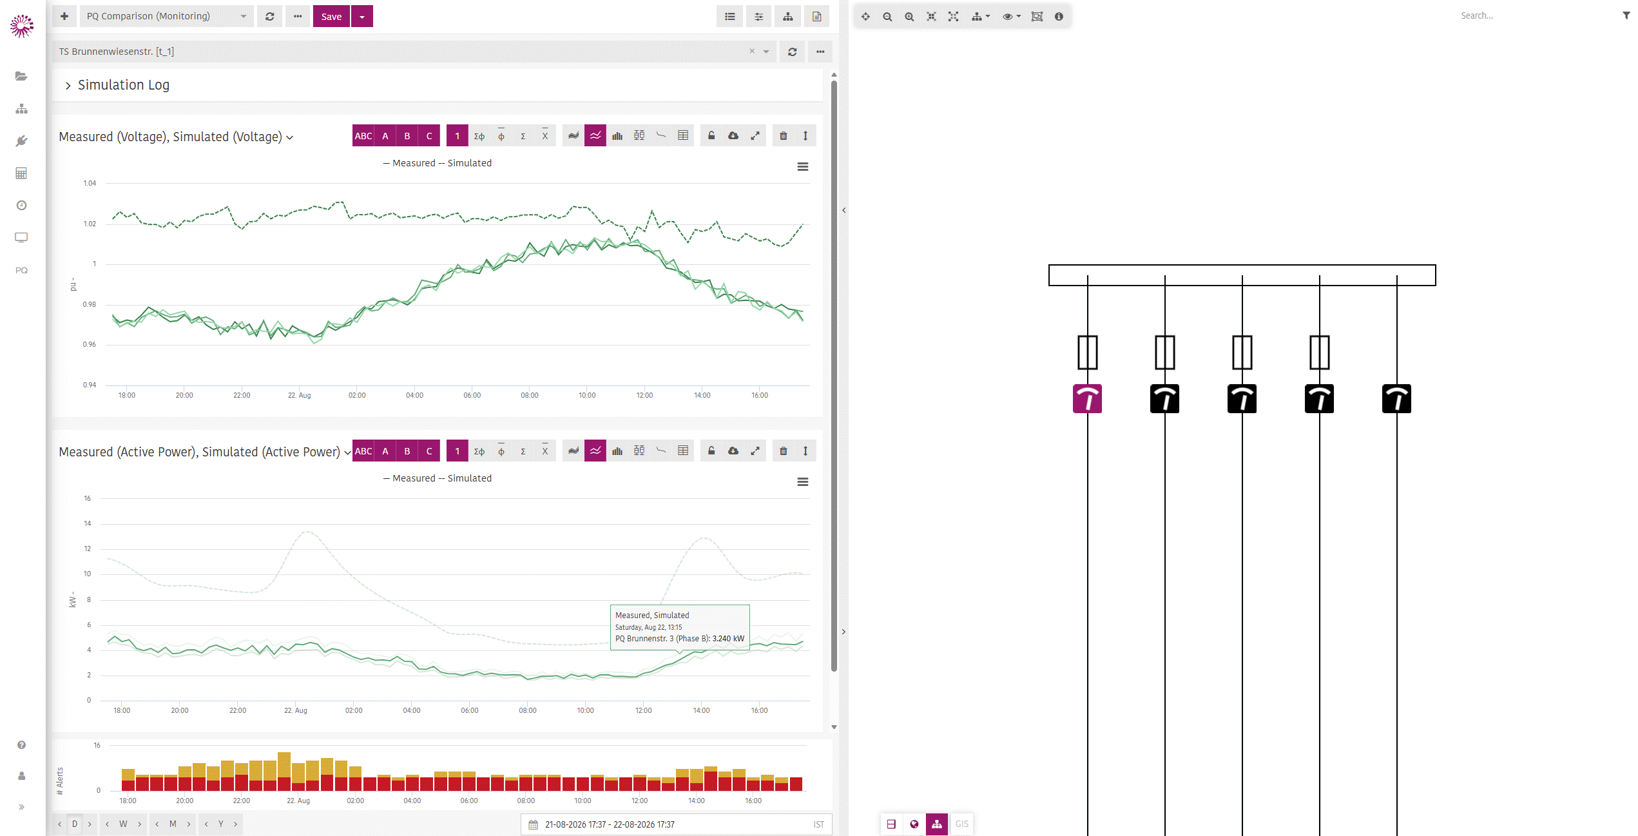Viewport: 1638px width, 836px height.
Task: Select box plot type on Active Power chart
Action: coord(639,451)
